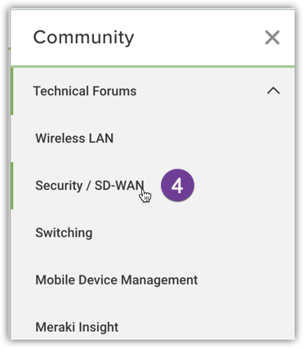This screenshot has width=303, height=348.
Task: Close the Community menu panel
Action: click(272, 37)
